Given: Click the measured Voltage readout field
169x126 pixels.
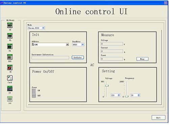Looking at the screenshot, I should [x=112, y=44].
